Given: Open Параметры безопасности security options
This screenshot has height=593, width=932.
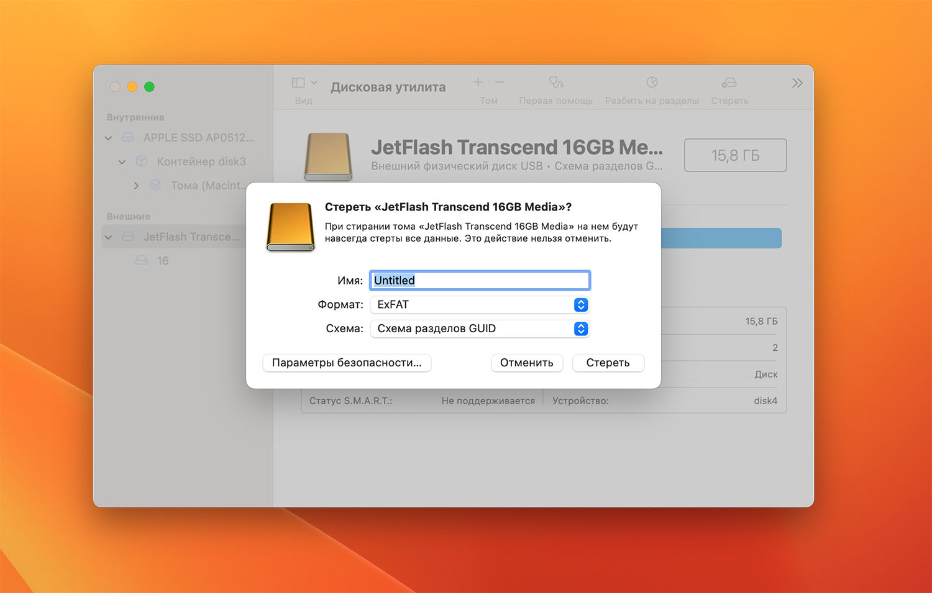Looking at the screenshot, I should point(347,363).
